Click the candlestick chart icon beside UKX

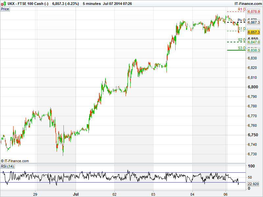(x=3, y=3)
